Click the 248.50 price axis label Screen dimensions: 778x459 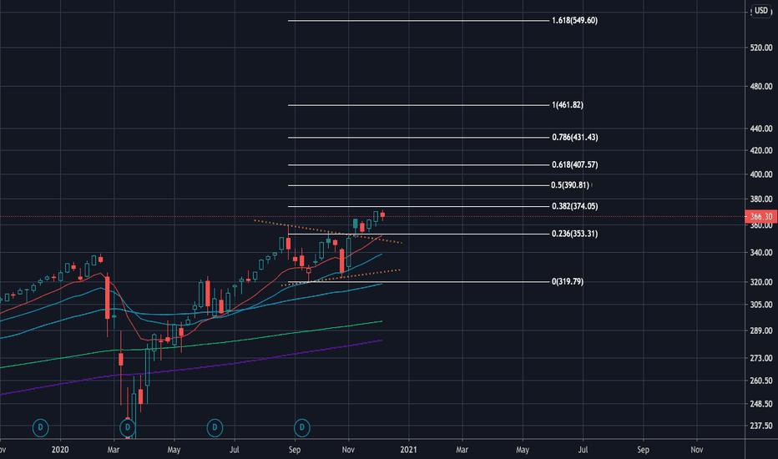coord(761,404)
